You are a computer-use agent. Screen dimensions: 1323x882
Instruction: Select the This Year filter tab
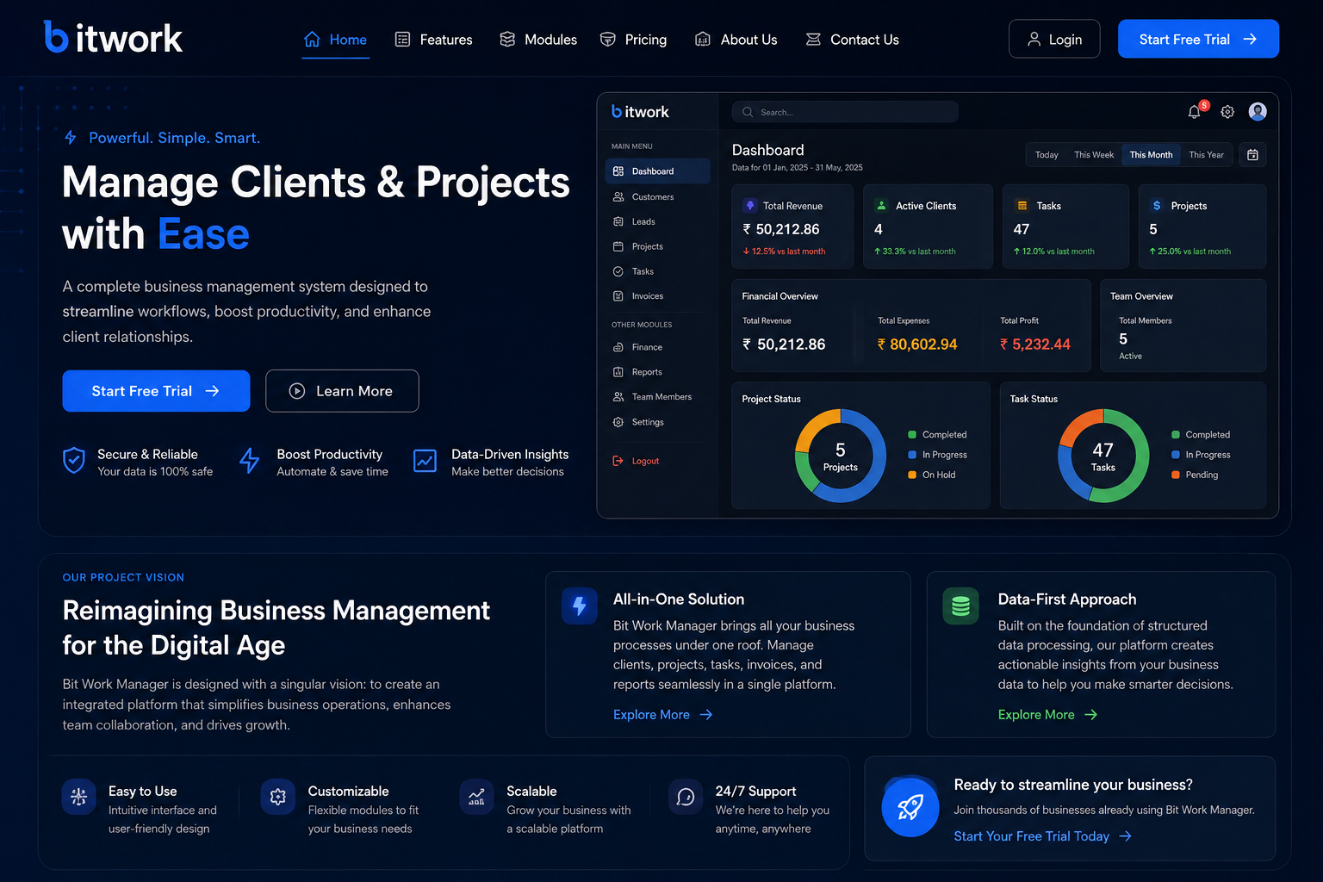click(x=1206, y=155)
